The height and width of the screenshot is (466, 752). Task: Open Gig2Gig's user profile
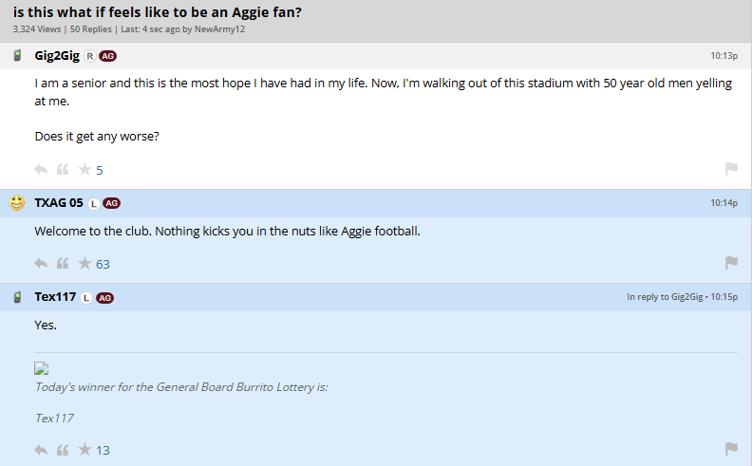57,56
